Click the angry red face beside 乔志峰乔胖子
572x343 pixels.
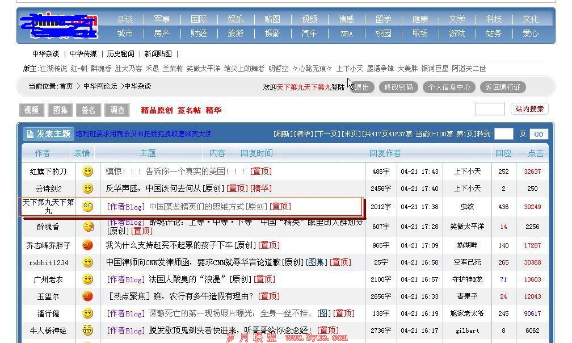pyautogui.click(x=87, y=245)
